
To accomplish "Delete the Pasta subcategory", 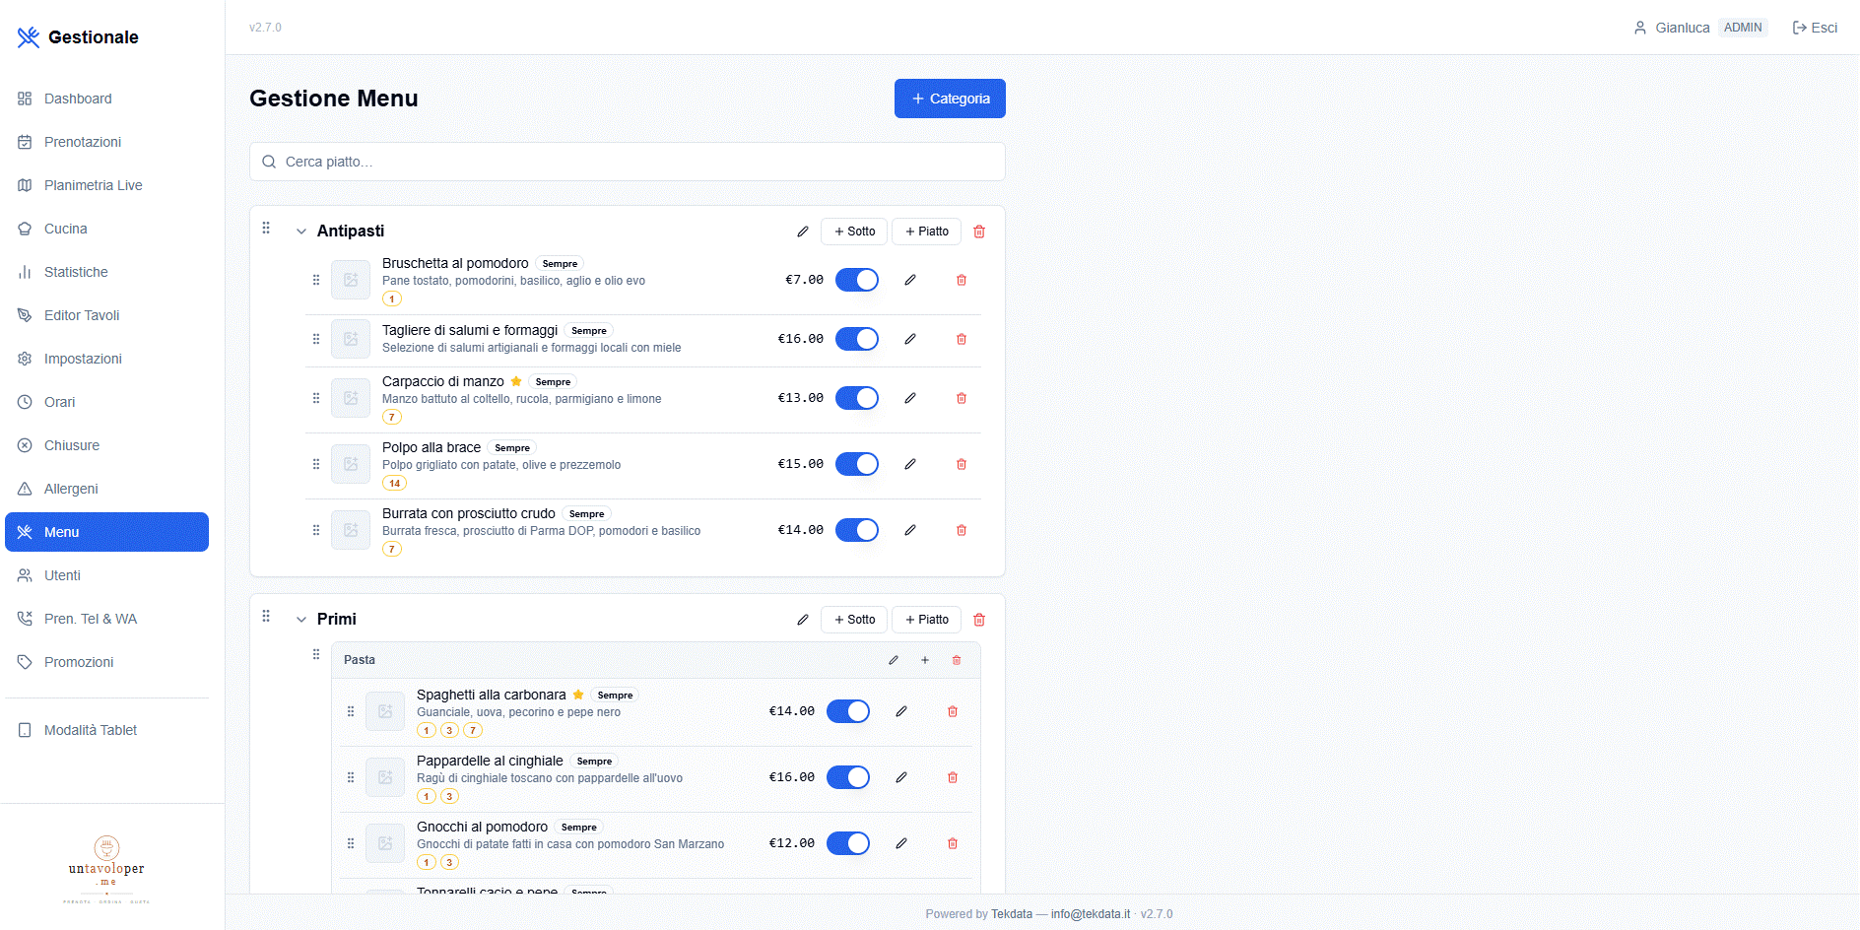I will pos(957,660).
